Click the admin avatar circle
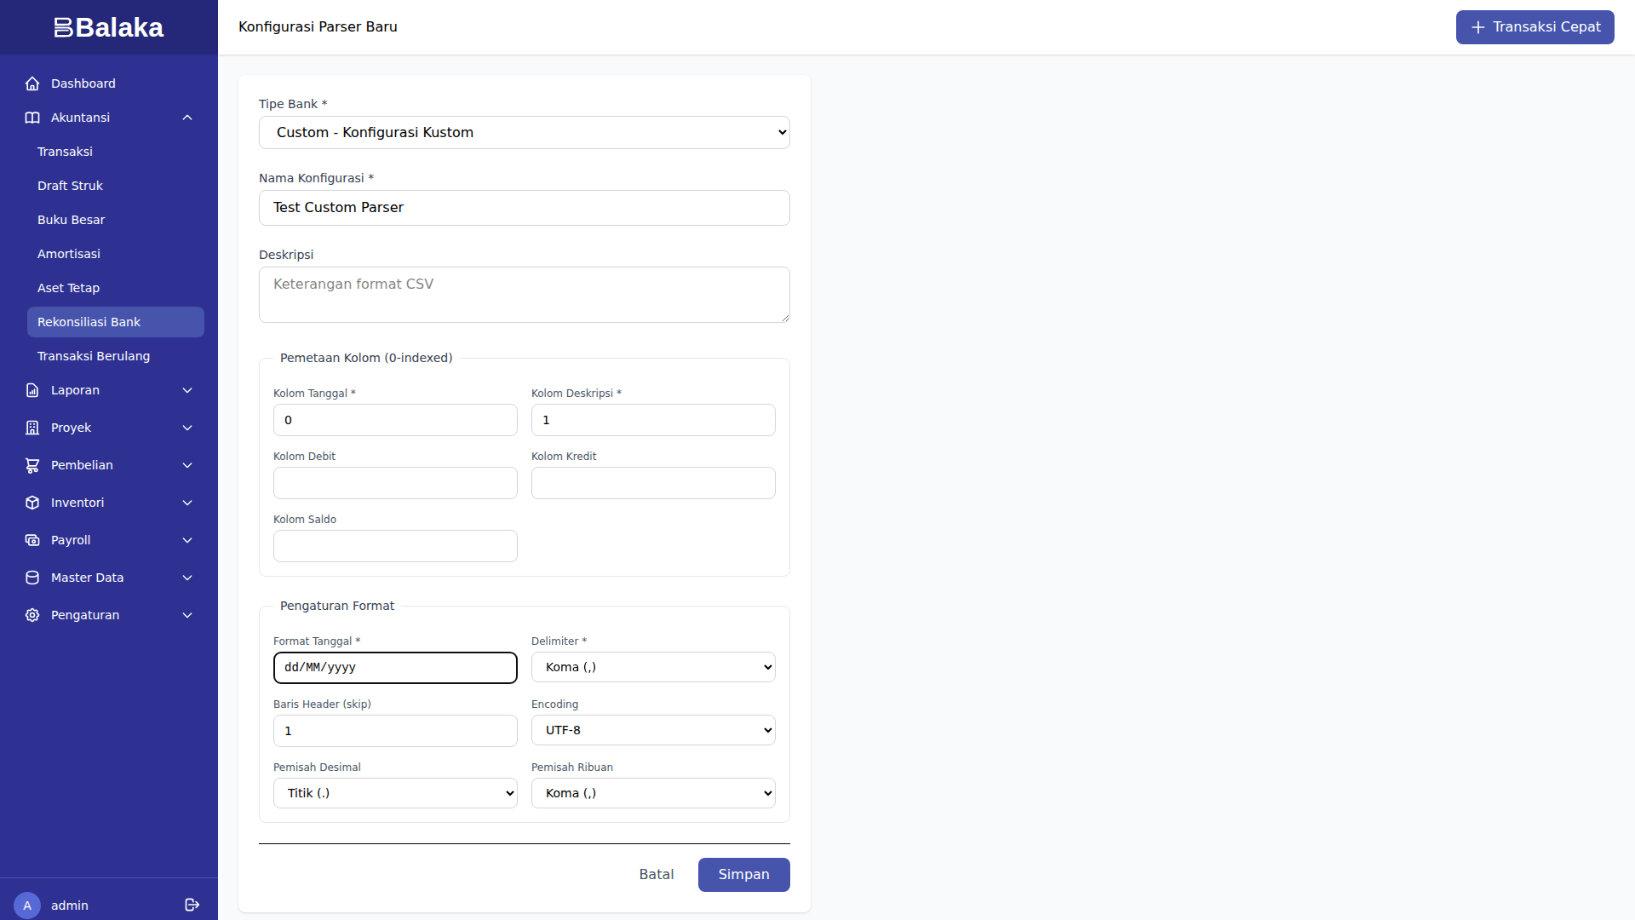The image size is (1635, 920). (27, 905)
